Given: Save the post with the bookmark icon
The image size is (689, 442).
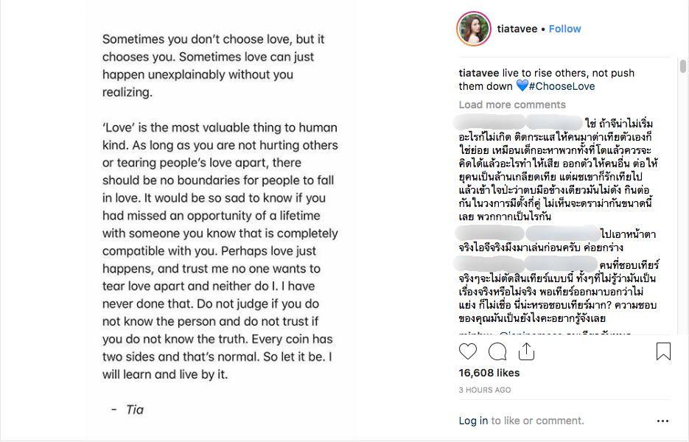Looking at the screenshot, I should 663,351.
